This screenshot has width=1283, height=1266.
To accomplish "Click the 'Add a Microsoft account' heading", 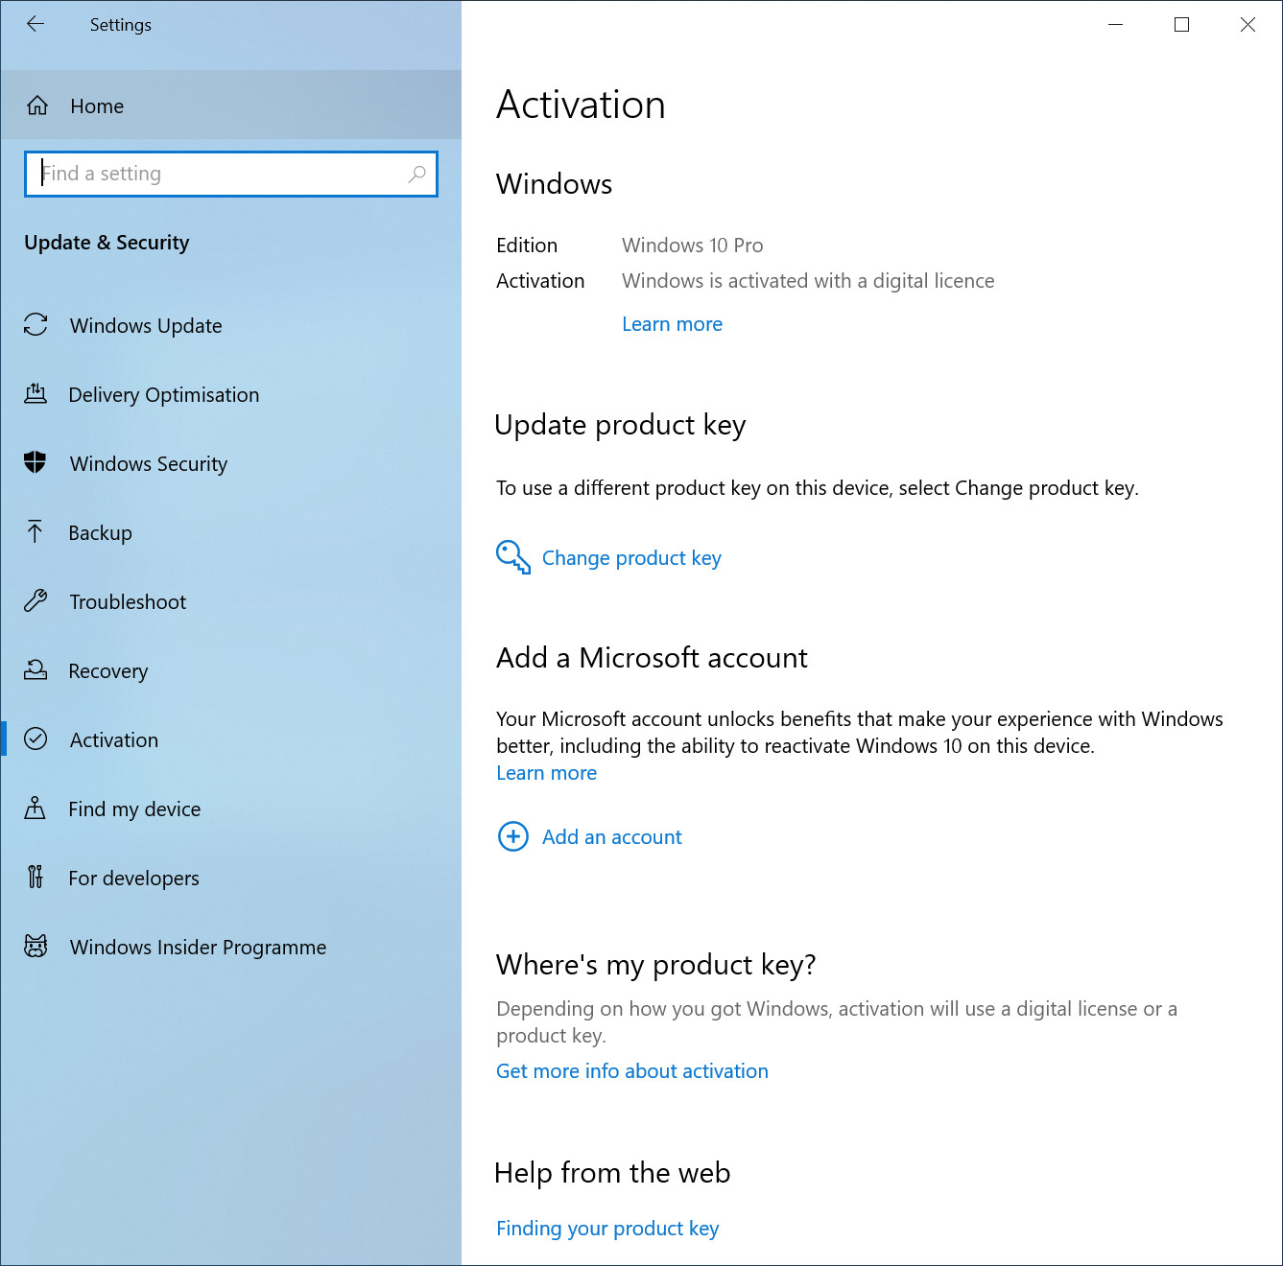I will 652,658.
